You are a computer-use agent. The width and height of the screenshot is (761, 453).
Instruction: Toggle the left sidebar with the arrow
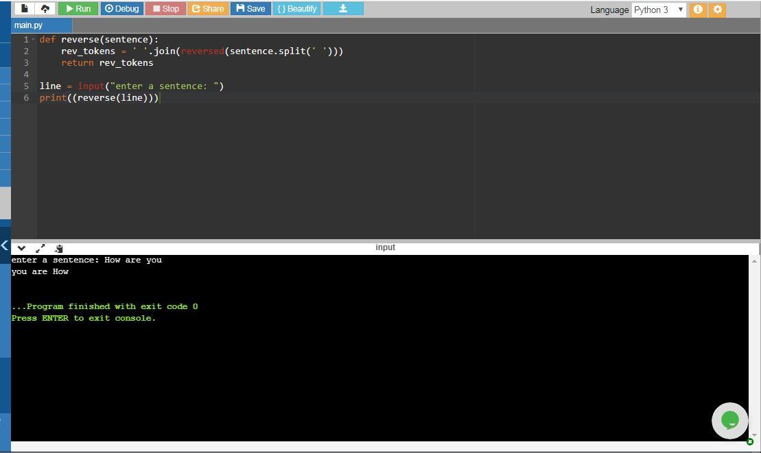5,245
